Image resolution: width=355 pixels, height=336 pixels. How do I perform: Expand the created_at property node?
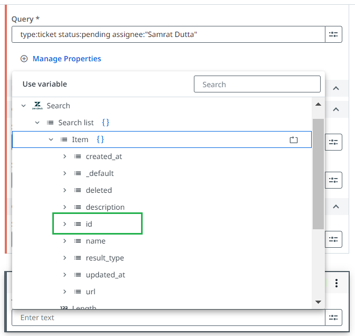[64, 156]
